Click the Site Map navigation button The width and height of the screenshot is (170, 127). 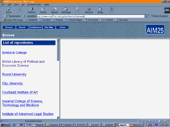[x=49, y=27]
